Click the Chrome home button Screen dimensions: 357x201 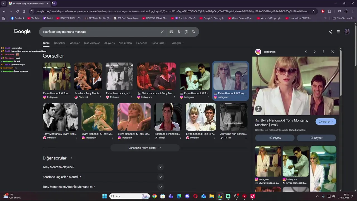click(24, 11)
